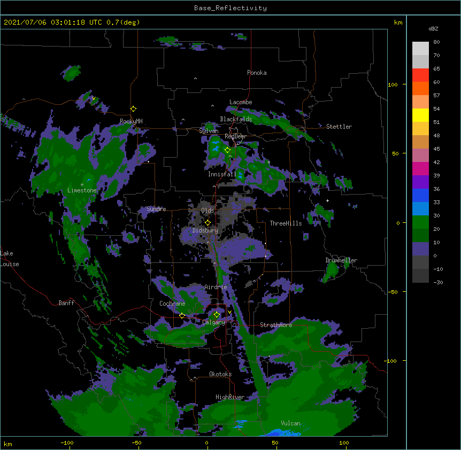Screen dimensions: 461x450
Task: Select the red 65-60 dBZ legend band
Action: pos(420,75)
